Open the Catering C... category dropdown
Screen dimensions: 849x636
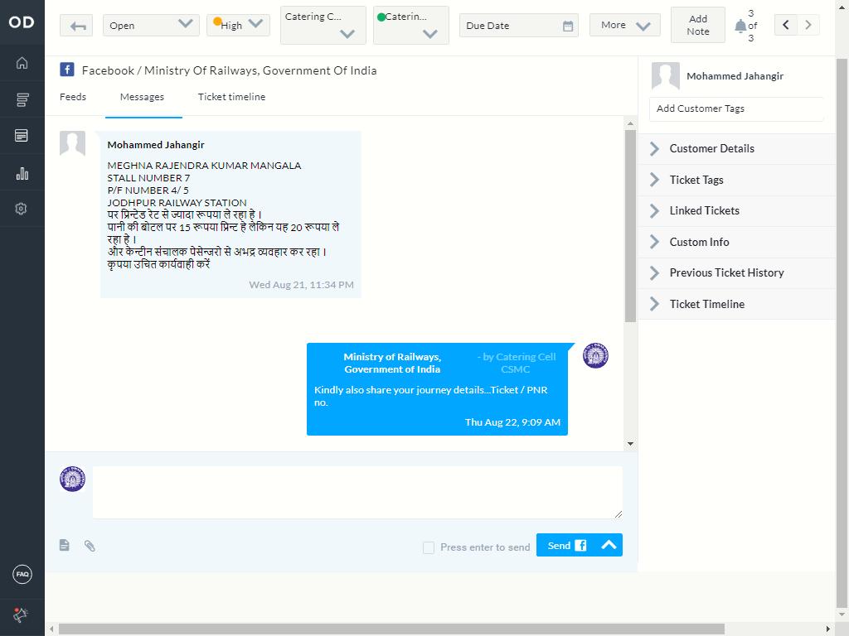[323, 26]
